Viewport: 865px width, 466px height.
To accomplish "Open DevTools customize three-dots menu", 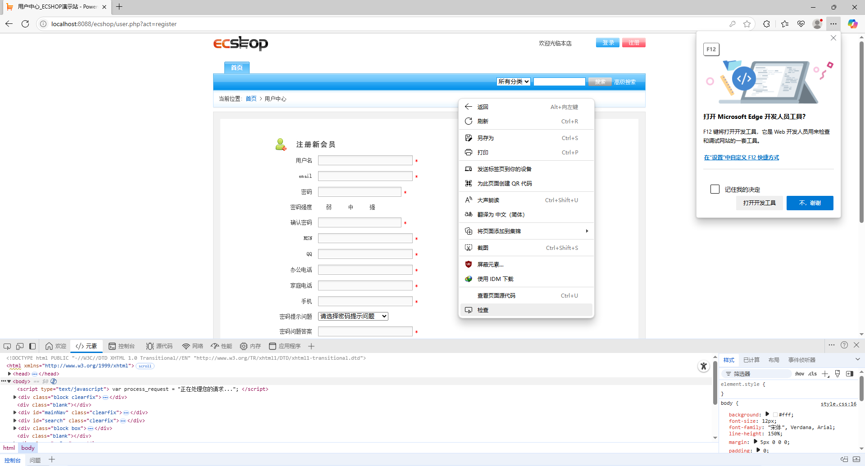I will 832,345.
